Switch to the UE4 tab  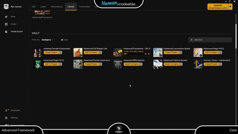pos(34,7)
